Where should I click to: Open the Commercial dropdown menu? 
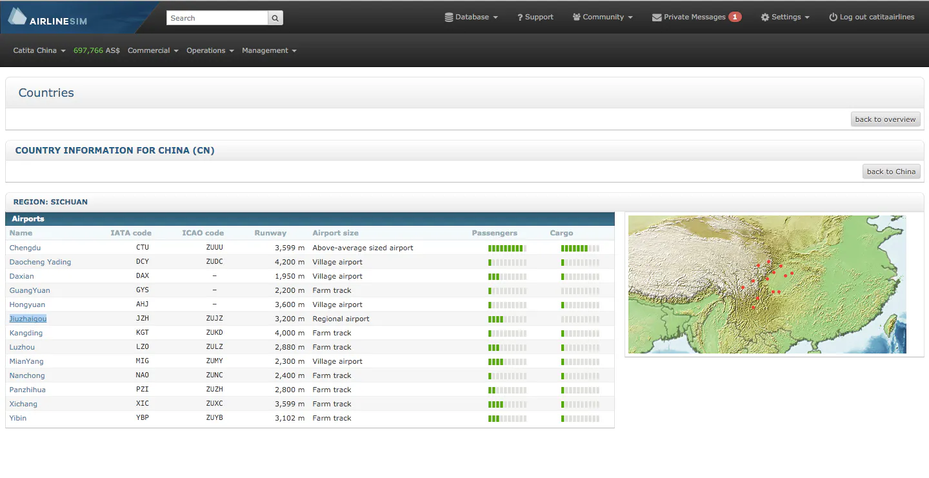coord(153,50)
